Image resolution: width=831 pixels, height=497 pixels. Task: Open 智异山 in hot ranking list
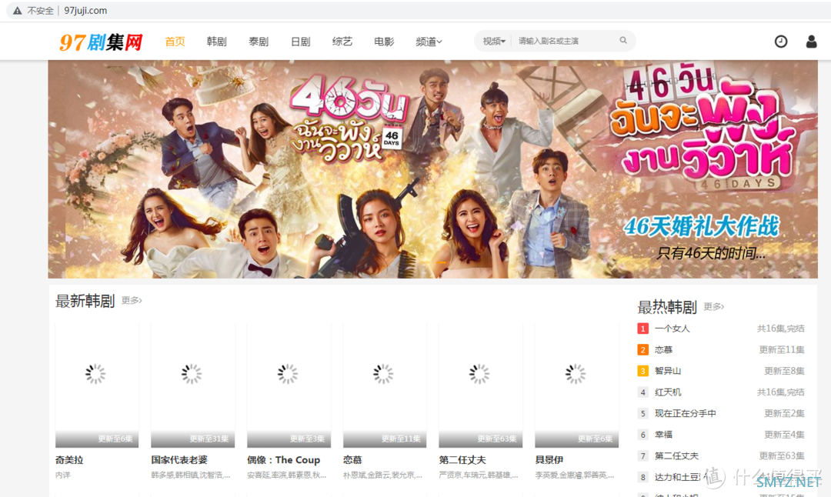[x=668, y=371]
